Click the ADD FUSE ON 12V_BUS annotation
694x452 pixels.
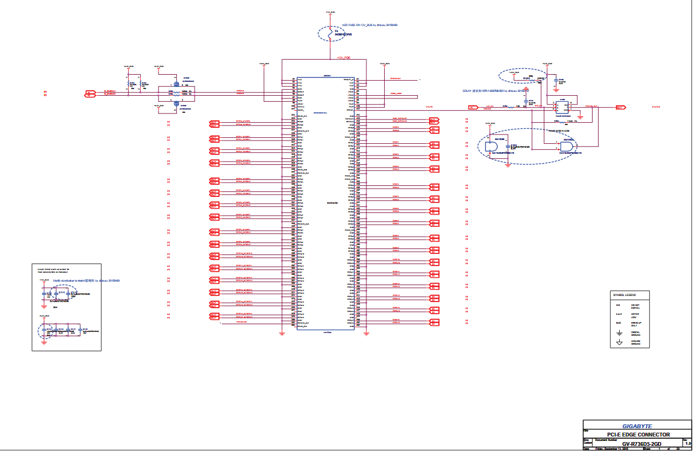369,25
